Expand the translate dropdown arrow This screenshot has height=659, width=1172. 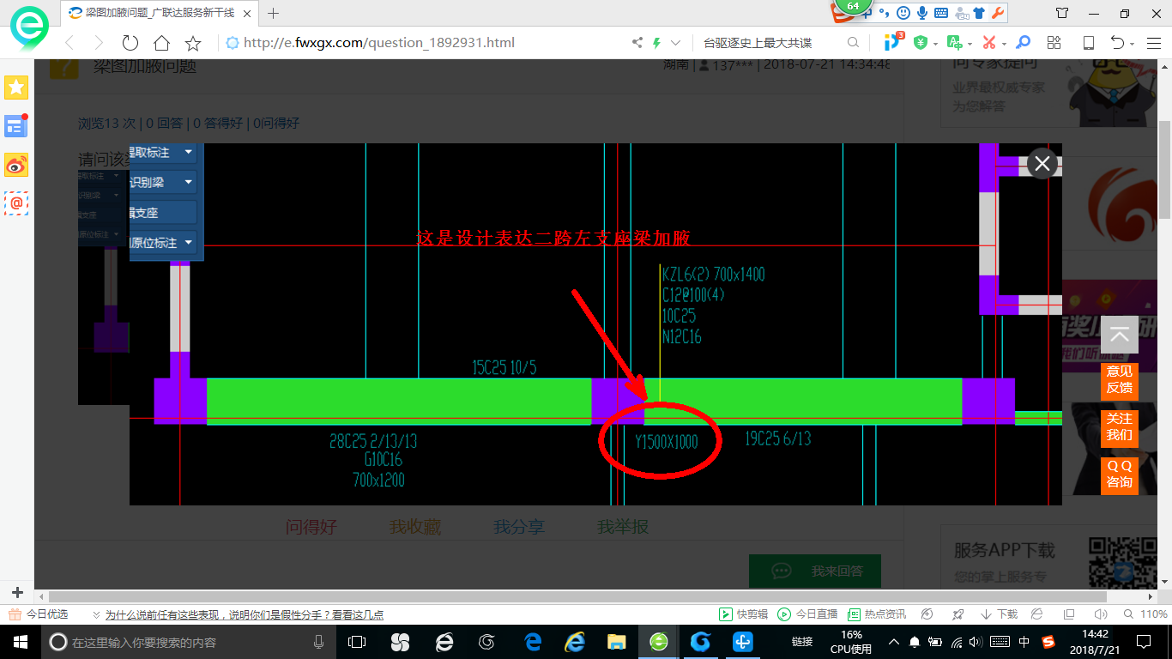pos(970,44)
